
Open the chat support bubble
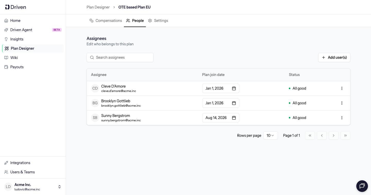tap(362, 186)
